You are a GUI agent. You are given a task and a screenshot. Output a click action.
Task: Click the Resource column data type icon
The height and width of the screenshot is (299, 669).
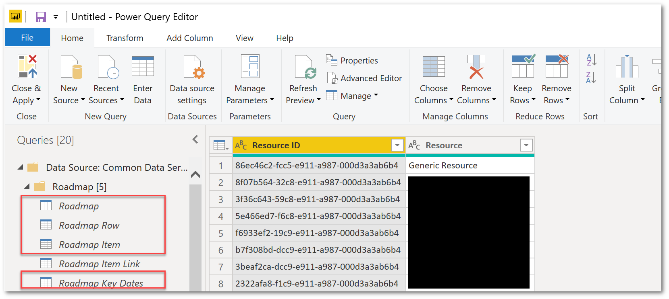(x=414, y=145)
